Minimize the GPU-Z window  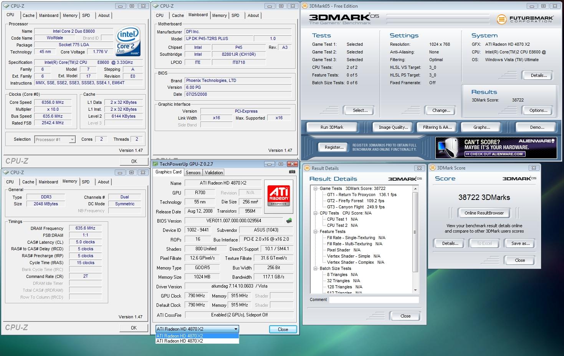[270, 164]
